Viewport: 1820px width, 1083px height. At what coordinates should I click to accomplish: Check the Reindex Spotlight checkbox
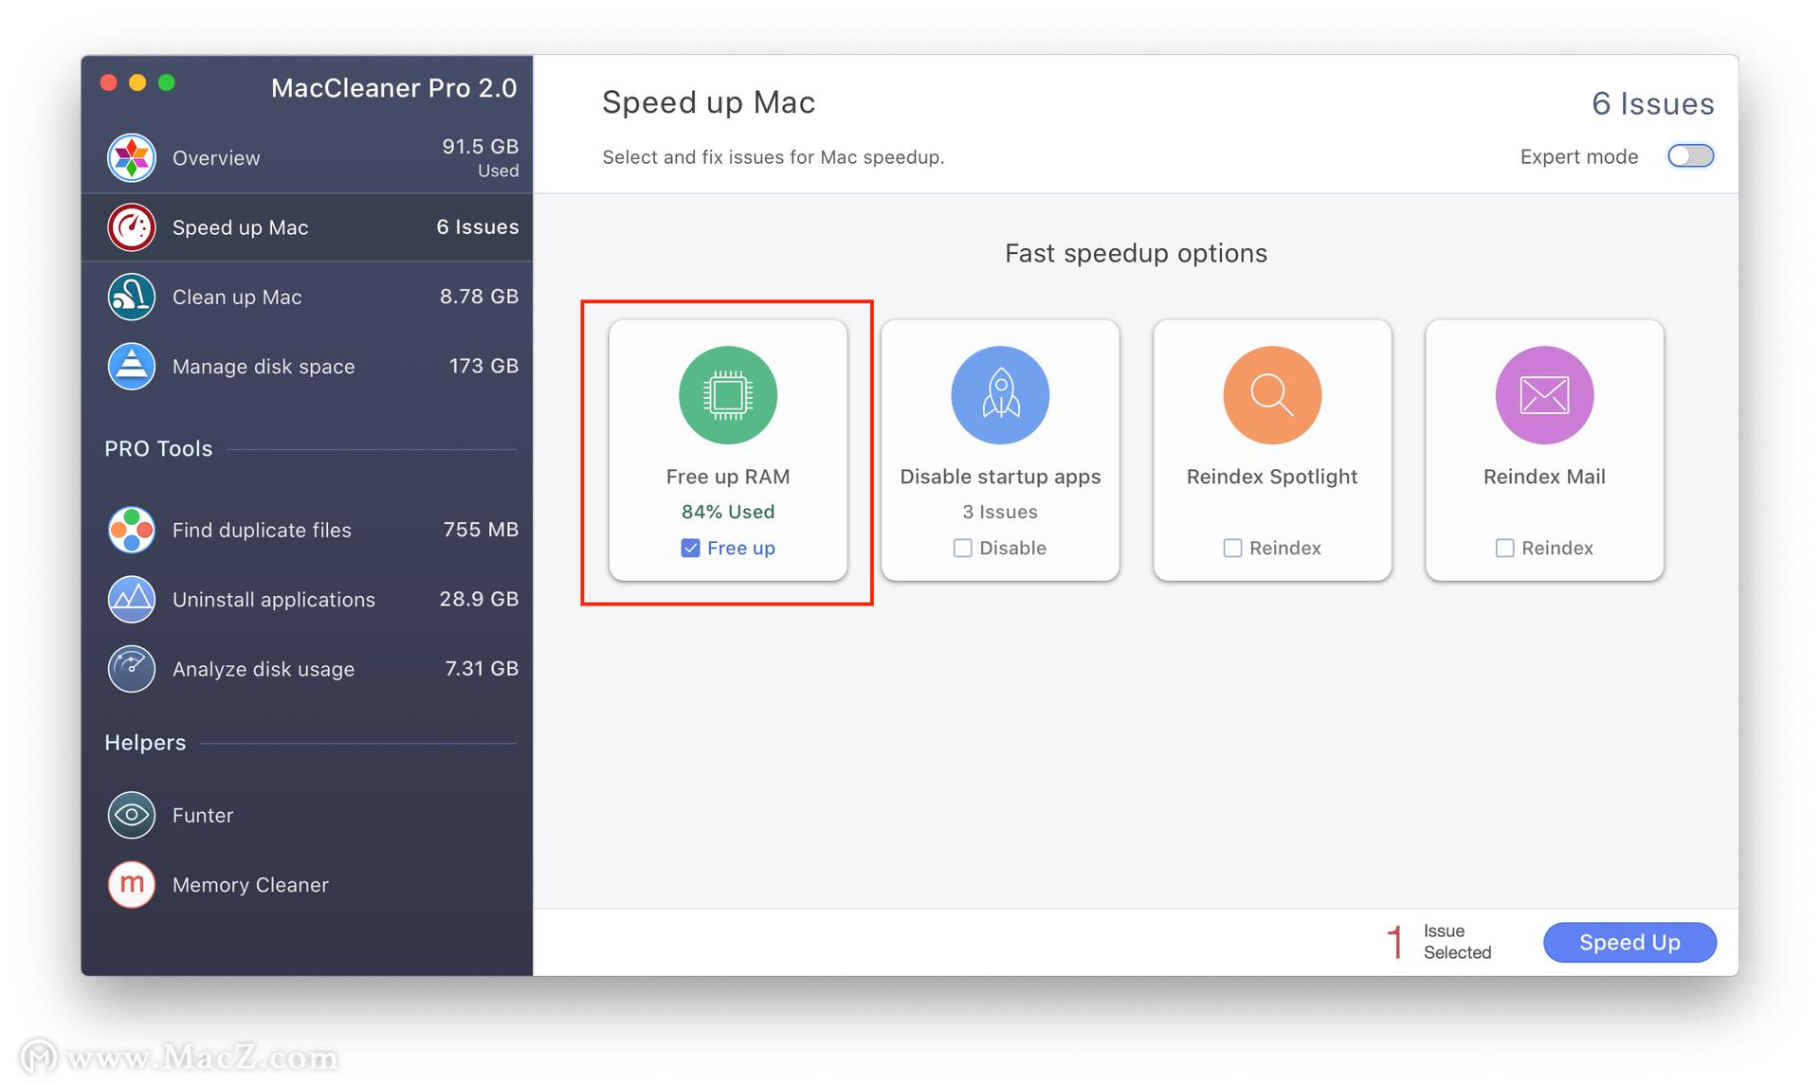point(1232,548)
